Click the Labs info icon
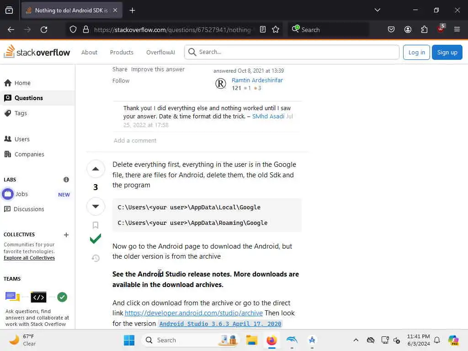 pos(66,180)
